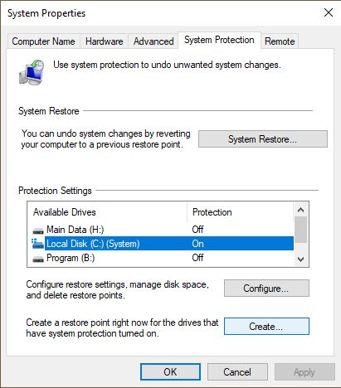
Task: Confirm with the OK button
Action: coord(170,372)
